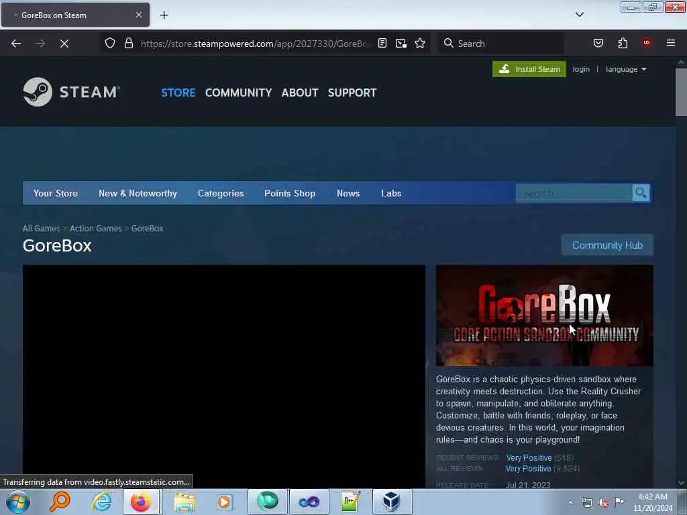The image size is (687, 515).
Task: Open the tracking protection shield icon
Action: coord(110,43)
